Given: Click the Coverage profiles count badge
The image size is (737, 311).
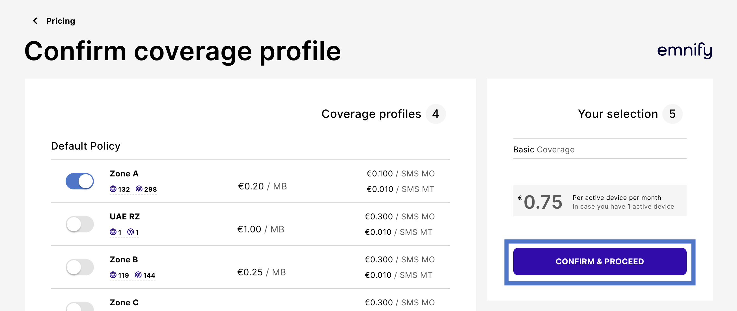Looking at the screenshot, I should pos(435,114).
